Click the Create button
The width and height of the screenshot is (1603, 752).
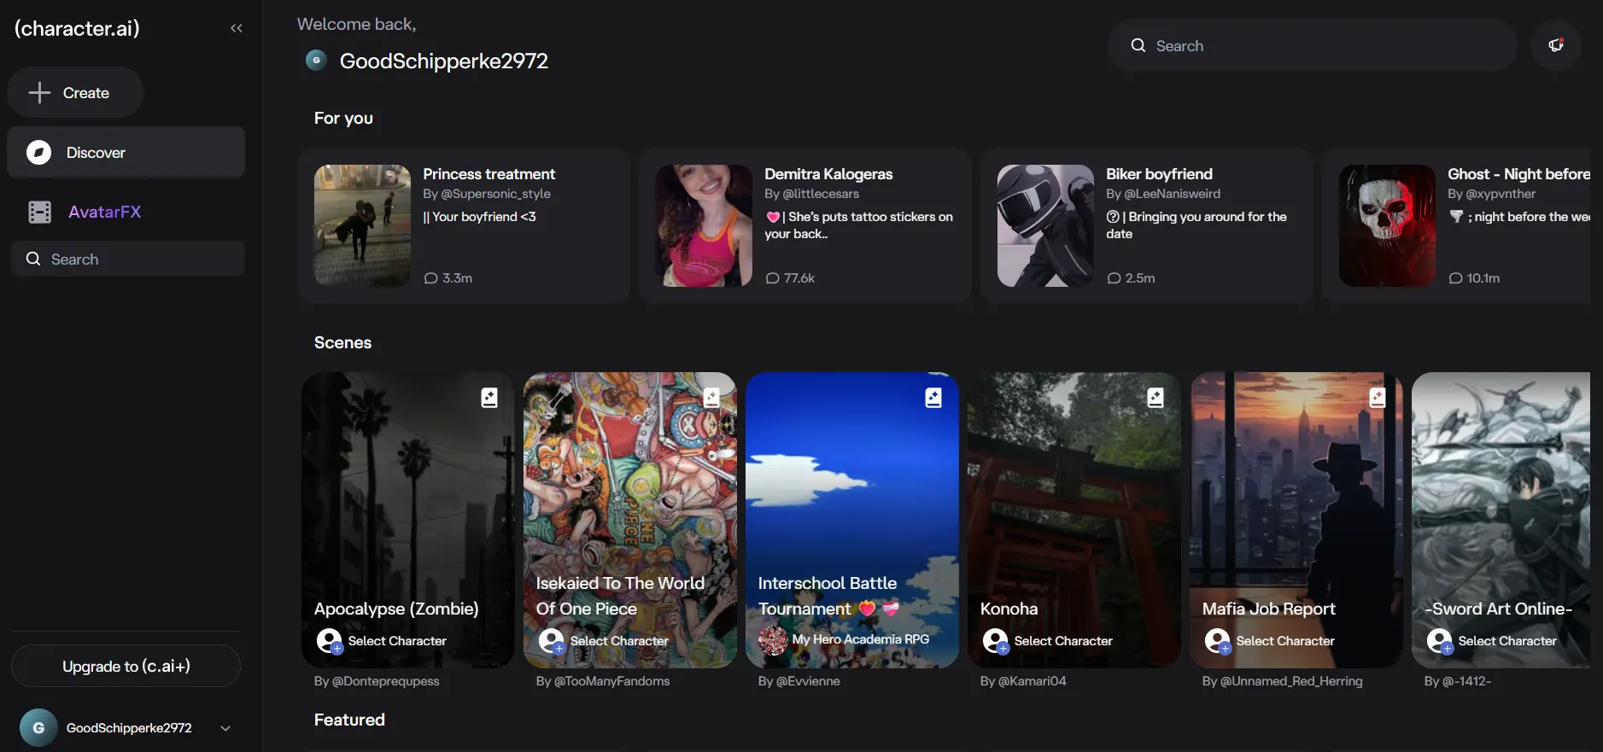click(x=75, y=92)
